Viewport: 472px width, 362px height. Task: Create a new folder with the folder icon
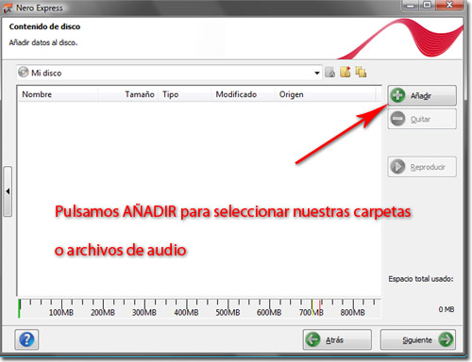coord(346,73)
